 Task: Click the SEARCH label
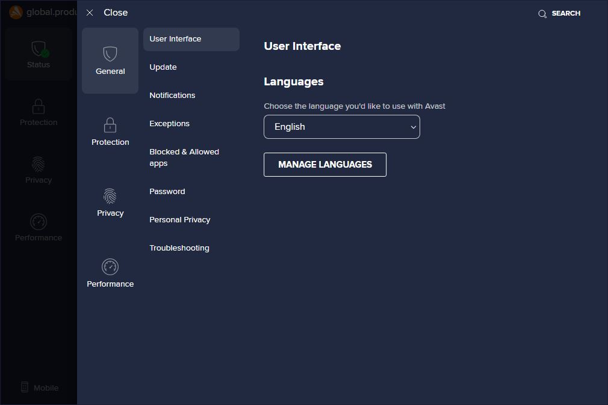(x=566, y=13)
